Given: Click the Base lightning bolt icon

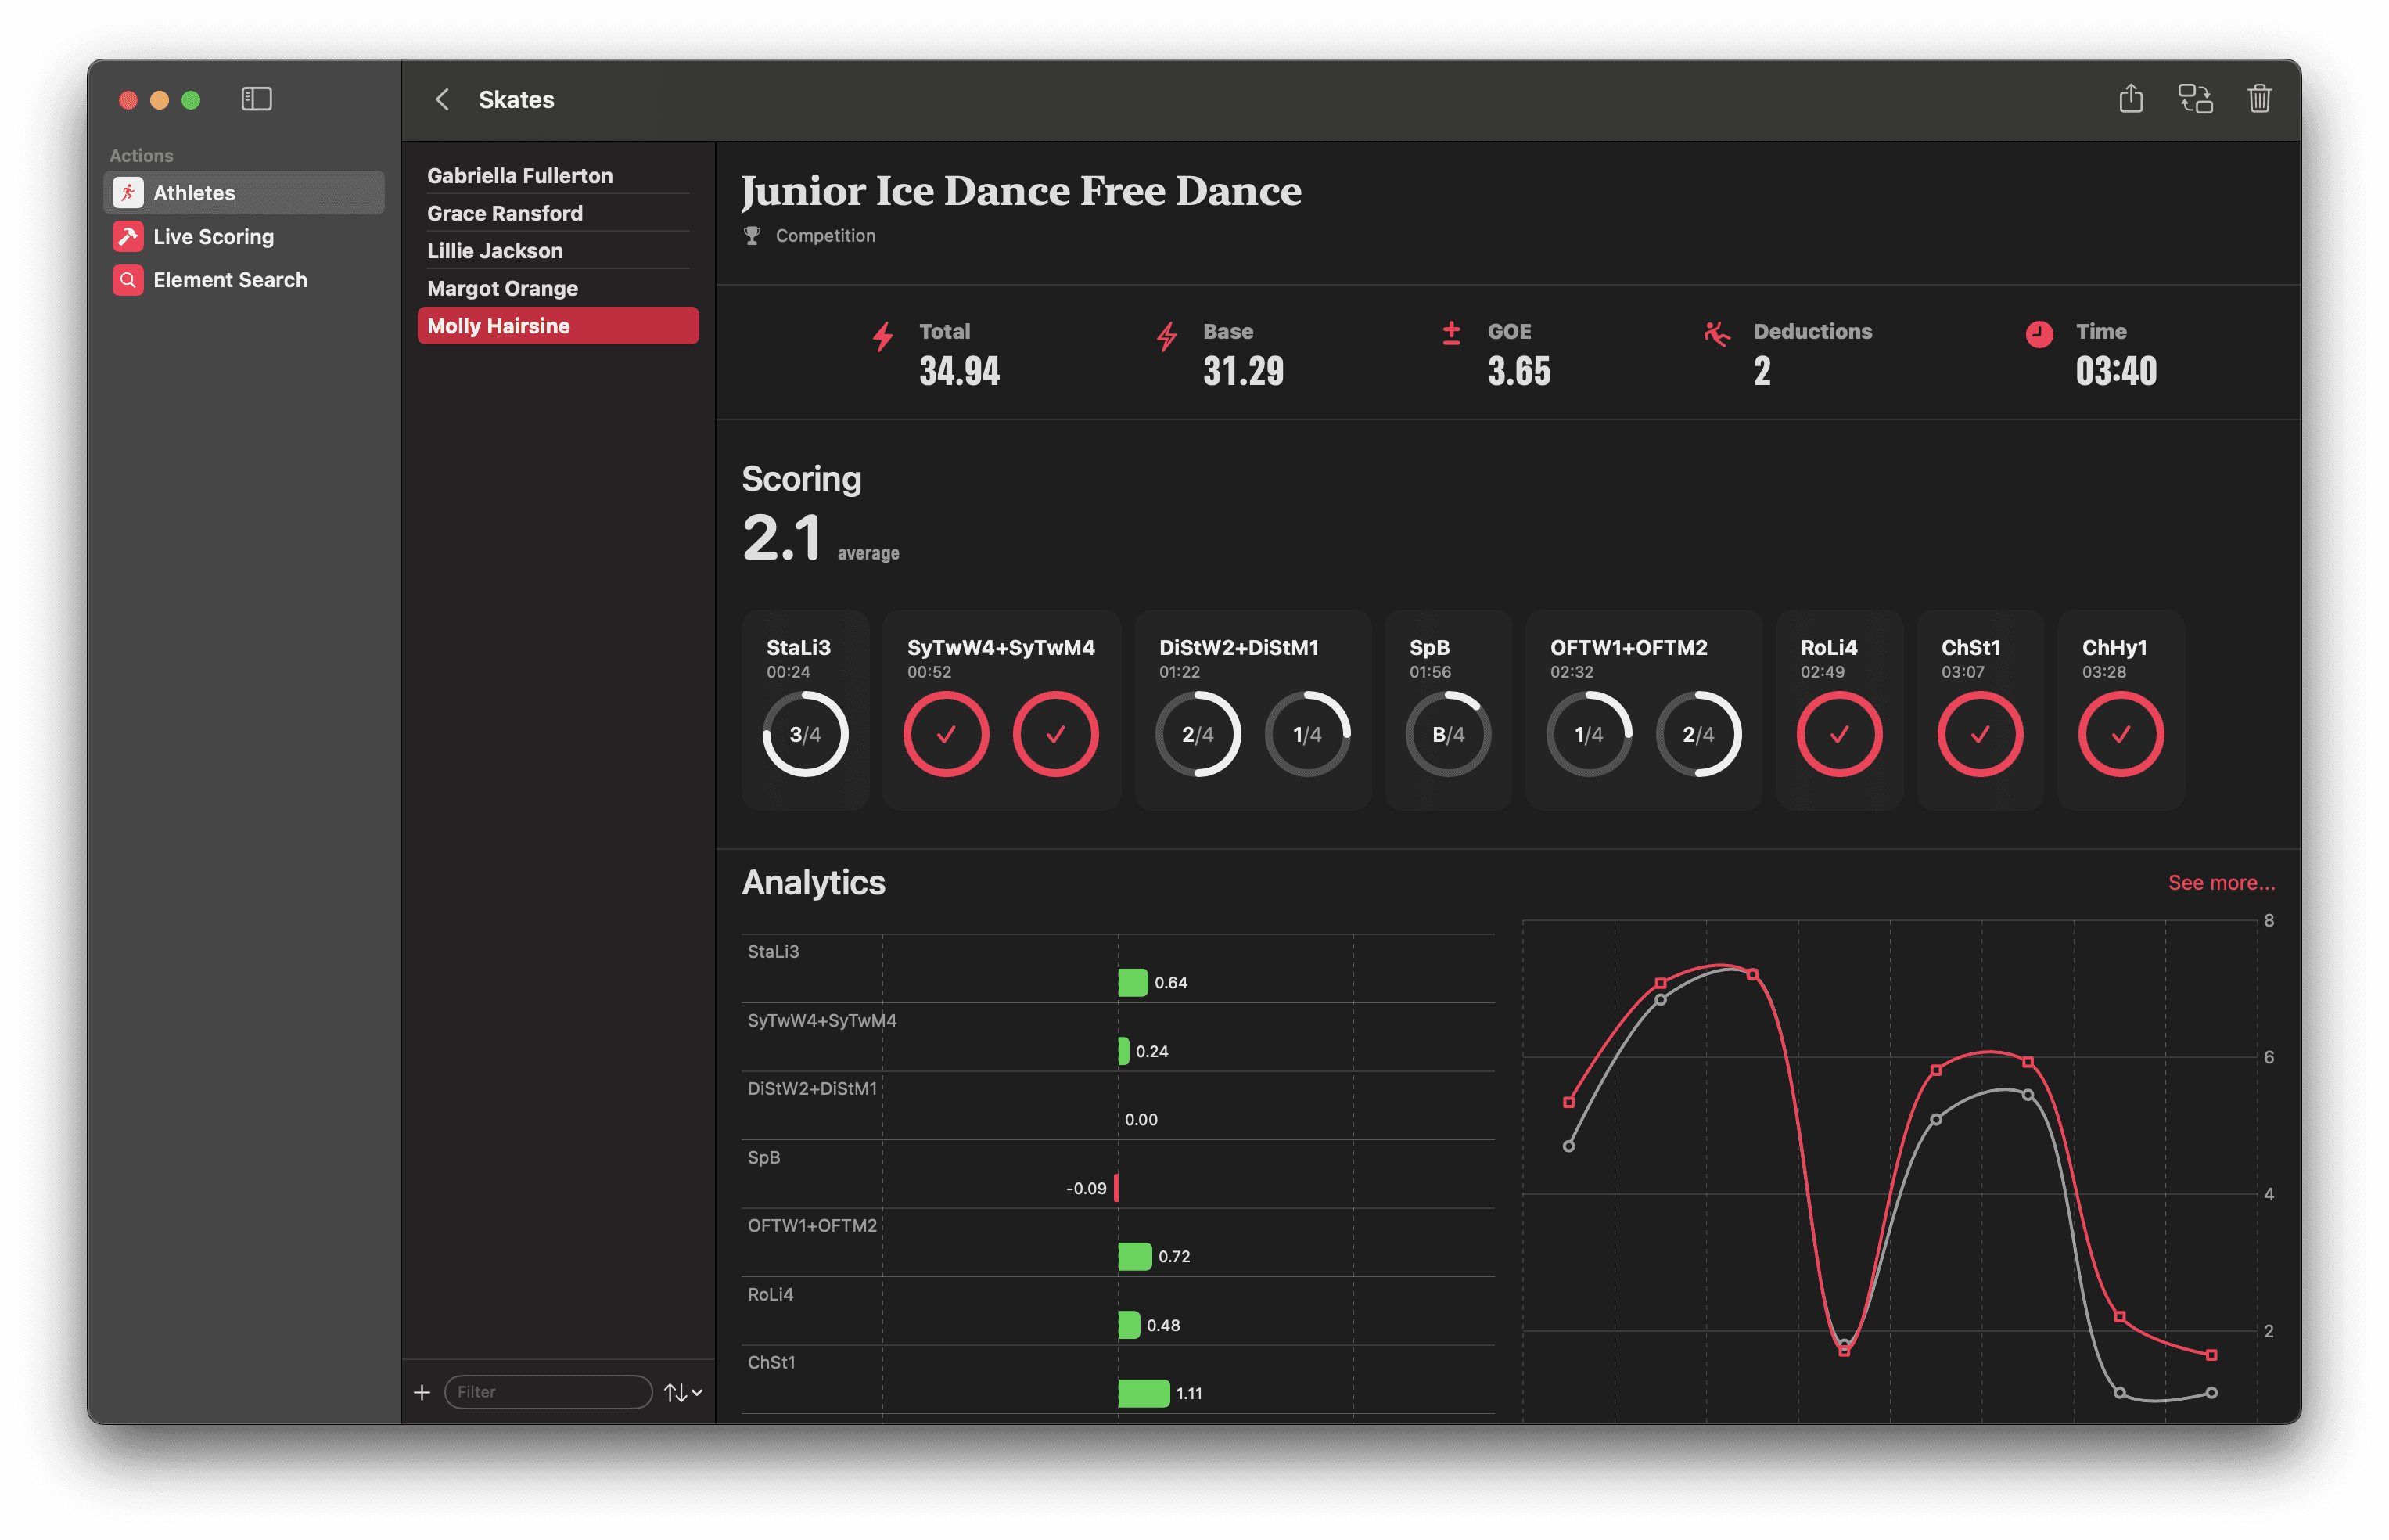Looking at the screenshot, I should pyautogui.click(x=1166, y=336).
